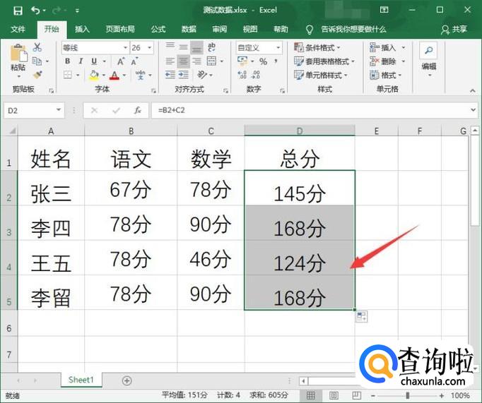Copy the selected cells
Screen dimensions: 482x403
pos(37,61)
